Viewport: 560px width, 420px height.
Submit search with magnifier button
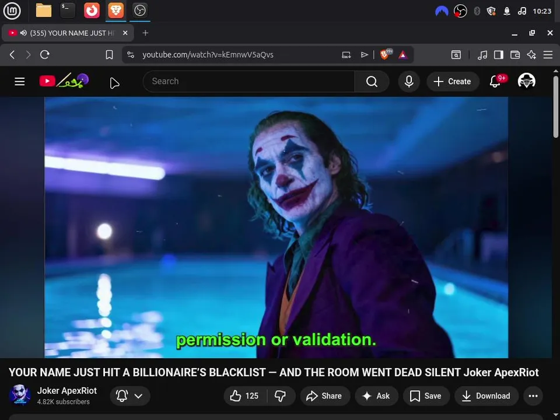(x=372, y=82)
